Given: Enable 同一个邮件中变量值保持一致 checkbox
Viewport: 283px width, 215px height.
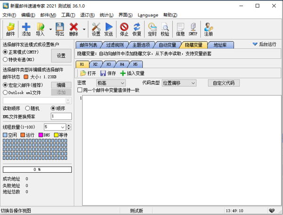Looking at the screenshot, I should click(x=80, y=90).
